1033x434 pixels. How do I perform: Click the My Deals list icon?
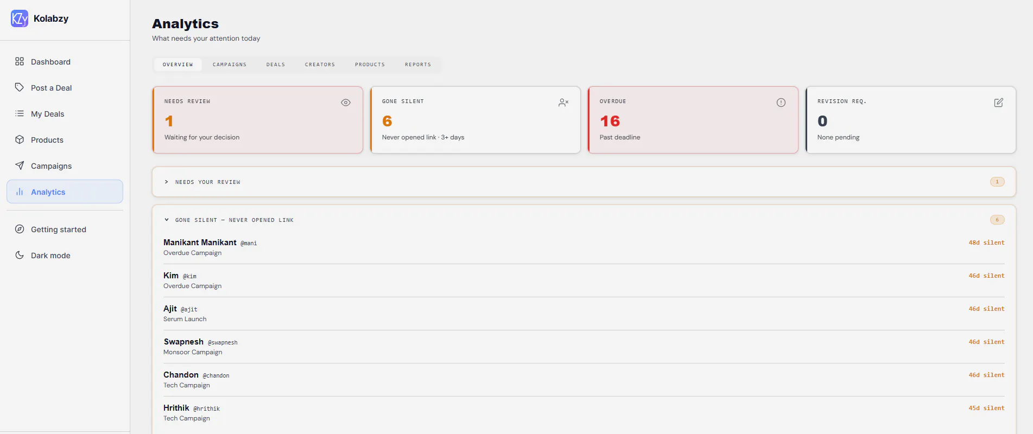click(x=20, y=113)
